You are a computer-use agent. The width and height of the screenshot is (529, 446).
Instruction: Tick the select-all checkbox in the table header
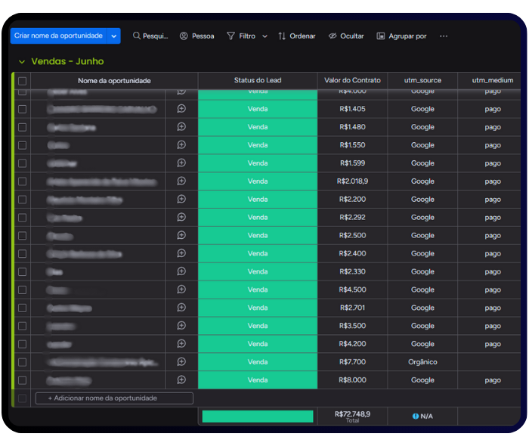[x=22, y=81]
